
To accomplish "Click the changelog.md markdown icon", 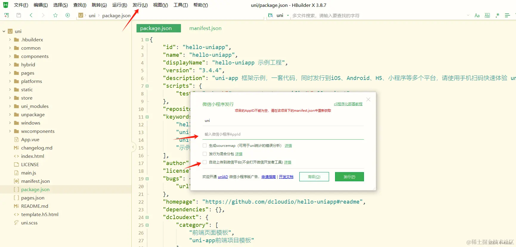I will [x=16, y=148].
